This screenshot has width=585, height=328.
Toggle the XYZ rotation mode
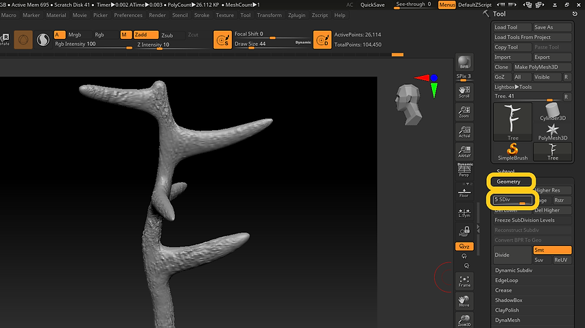[x=464, y=247]
